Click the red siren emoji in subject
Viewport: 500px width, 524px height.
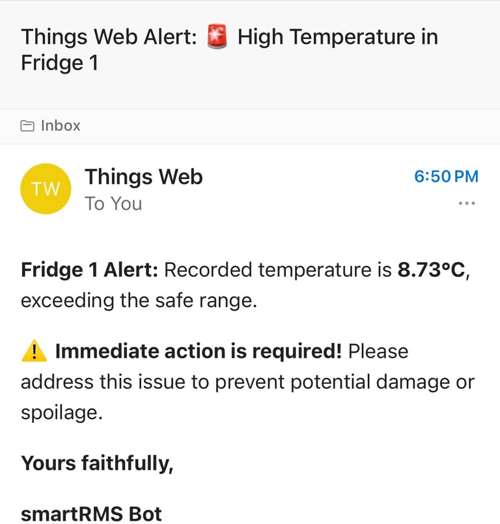pos(217,38)
